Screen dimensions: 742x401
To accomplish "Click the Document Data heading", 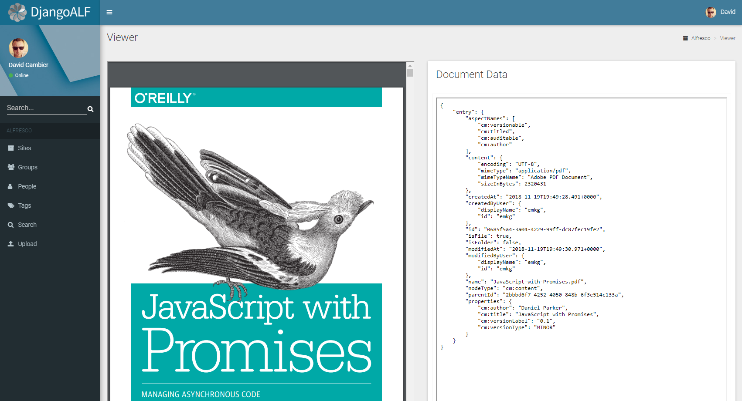I will [472, 74].
